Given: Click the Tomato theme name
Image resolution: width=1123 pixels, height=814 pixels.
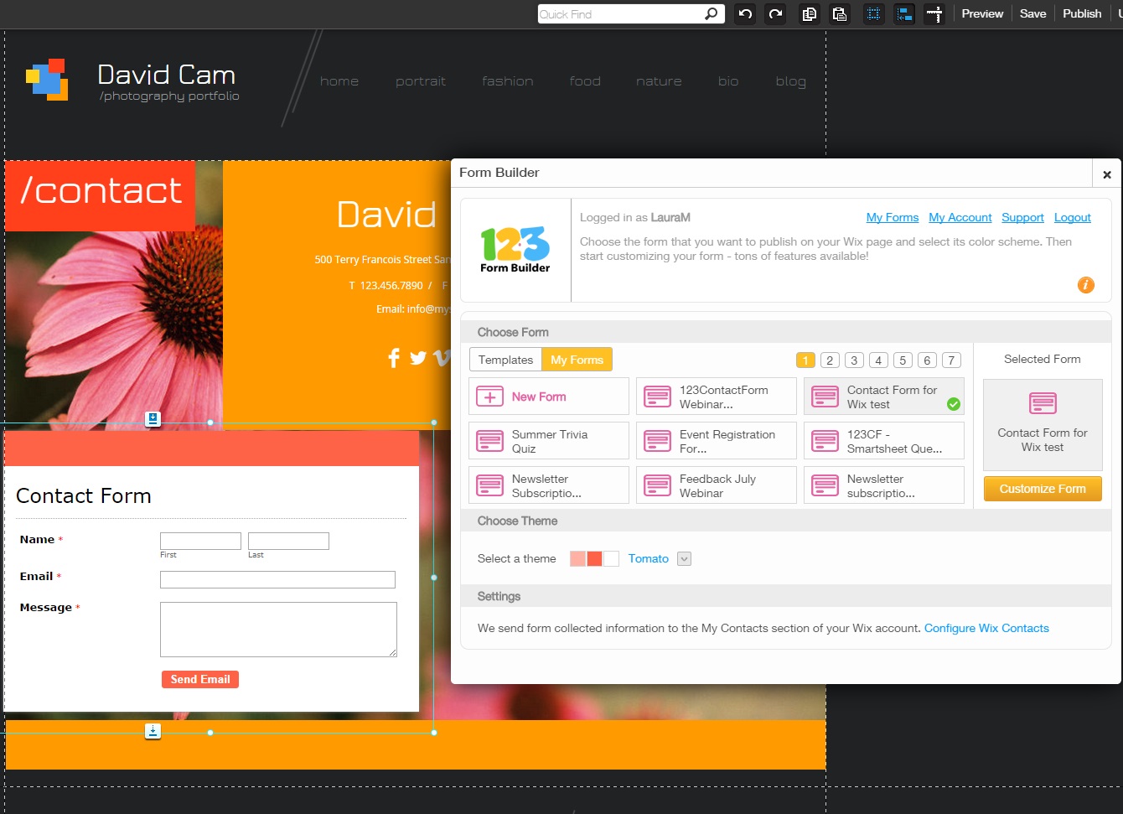Looking at the screenshot, I should click(649, 558).
